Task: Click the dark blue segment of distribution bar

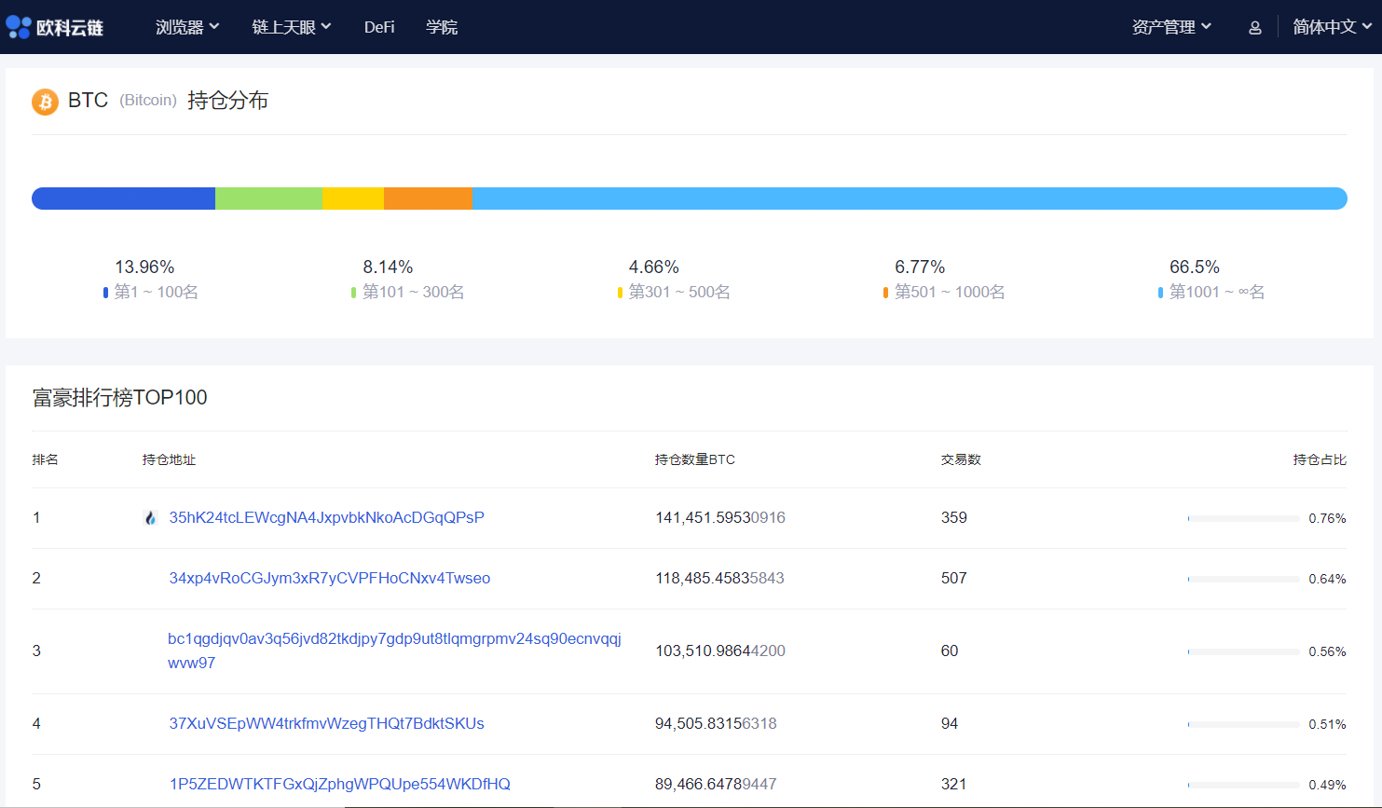Action: tap(123, 199)
